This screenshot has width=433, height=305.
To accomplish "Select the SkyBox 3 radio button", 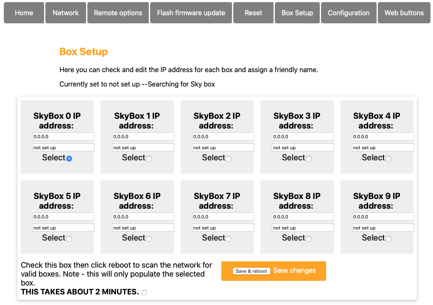I will pos(309,159).
